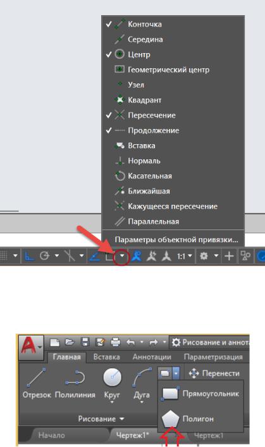Viewport: 265px width, 447px height.
Task: Click the Redo arrow icon
Action: point(154,342)
